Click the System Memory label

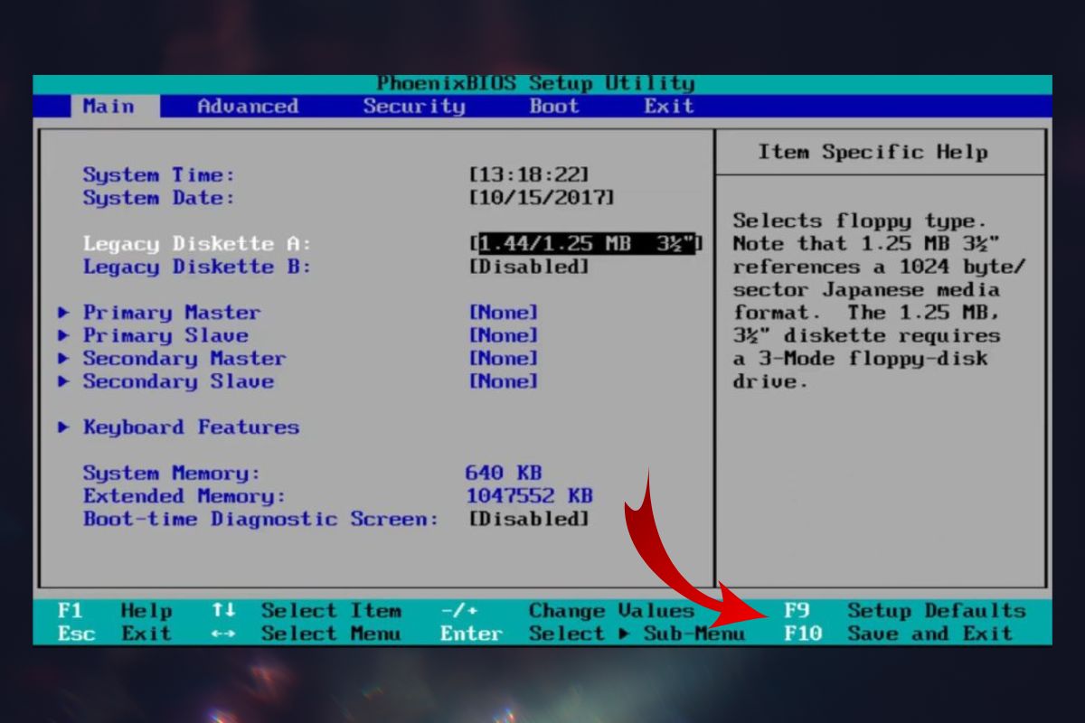pyautogui.click(x=172, y=474)
